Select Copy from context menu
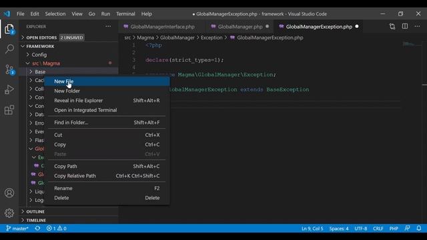The width and height of the screenshot is (427, 240). pyautogui.click(x=107, y=145)
